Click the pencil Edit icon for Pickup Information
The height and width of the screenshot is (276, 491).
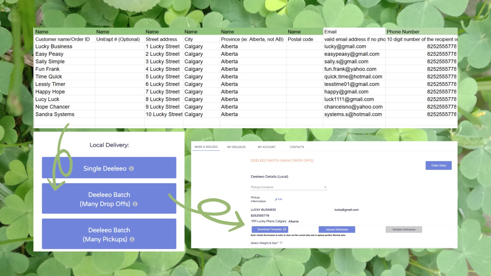pyautogui.click(x=276, y=199)
